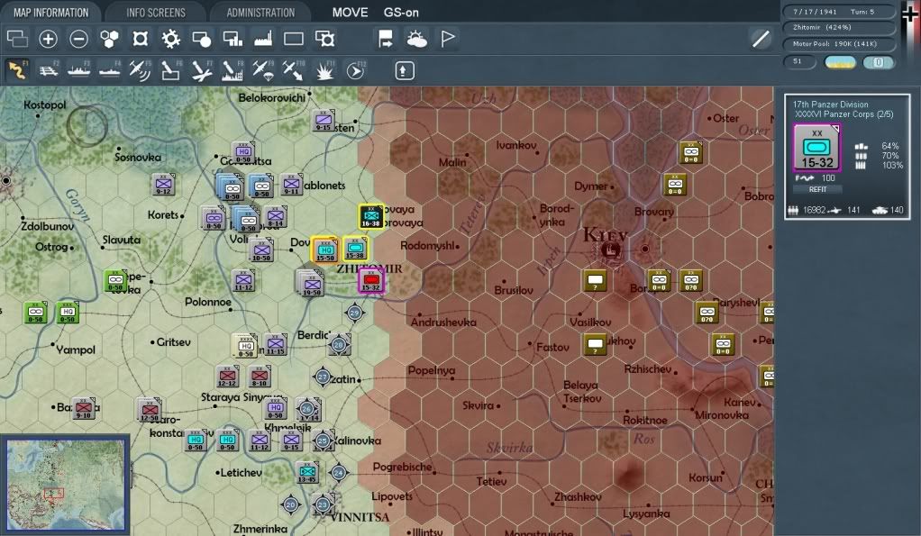Select the F2 rail mode icon
The width and height of the screenshot is (921, 536).
coord(48,70)
